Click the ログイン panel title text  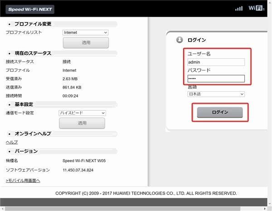[197, 40]
